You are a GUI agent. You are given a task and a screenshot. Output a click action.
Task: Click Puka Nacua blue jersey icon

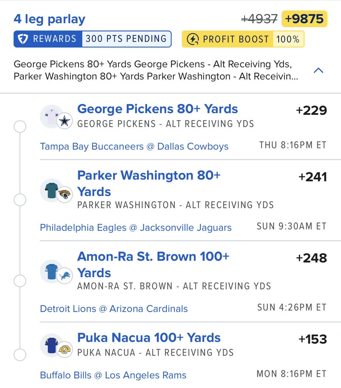click(x=52, y=345)
